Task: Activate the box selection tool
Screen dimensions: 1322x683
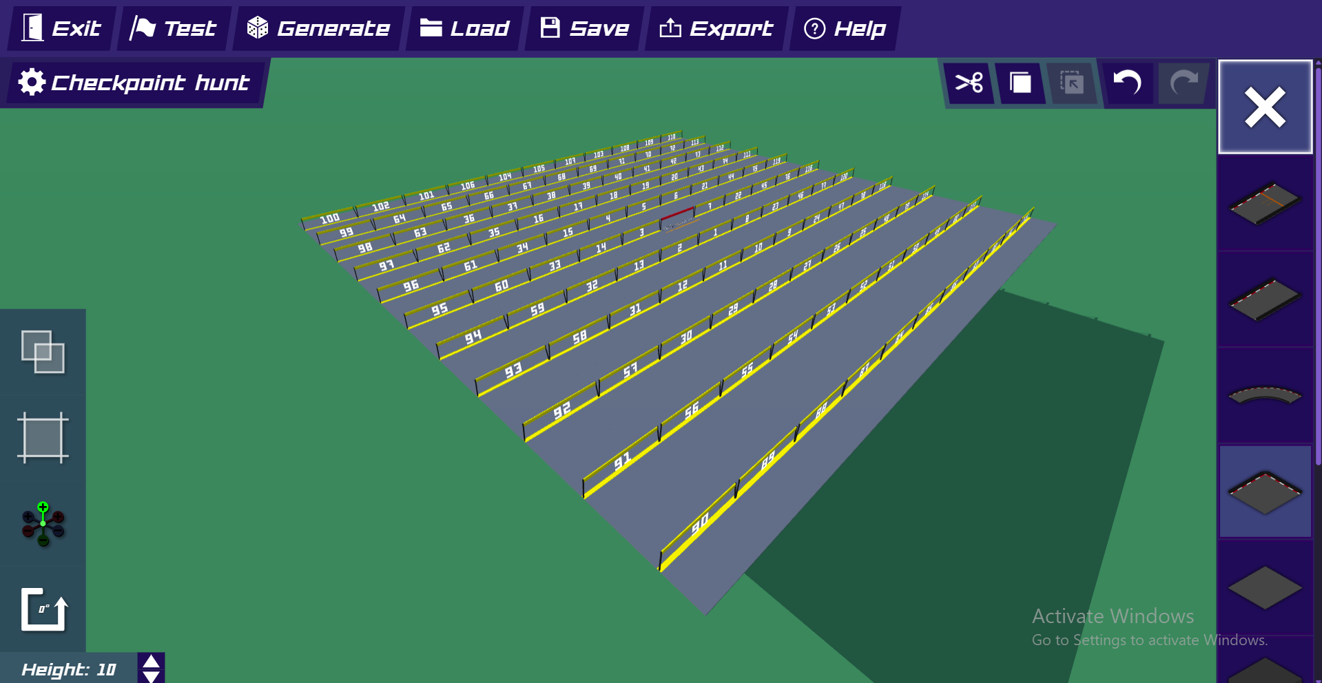Action: 43,437
